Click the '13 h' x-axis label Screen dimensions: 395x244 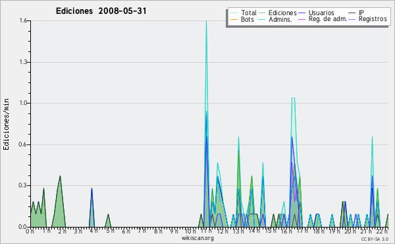pos(238,231)
